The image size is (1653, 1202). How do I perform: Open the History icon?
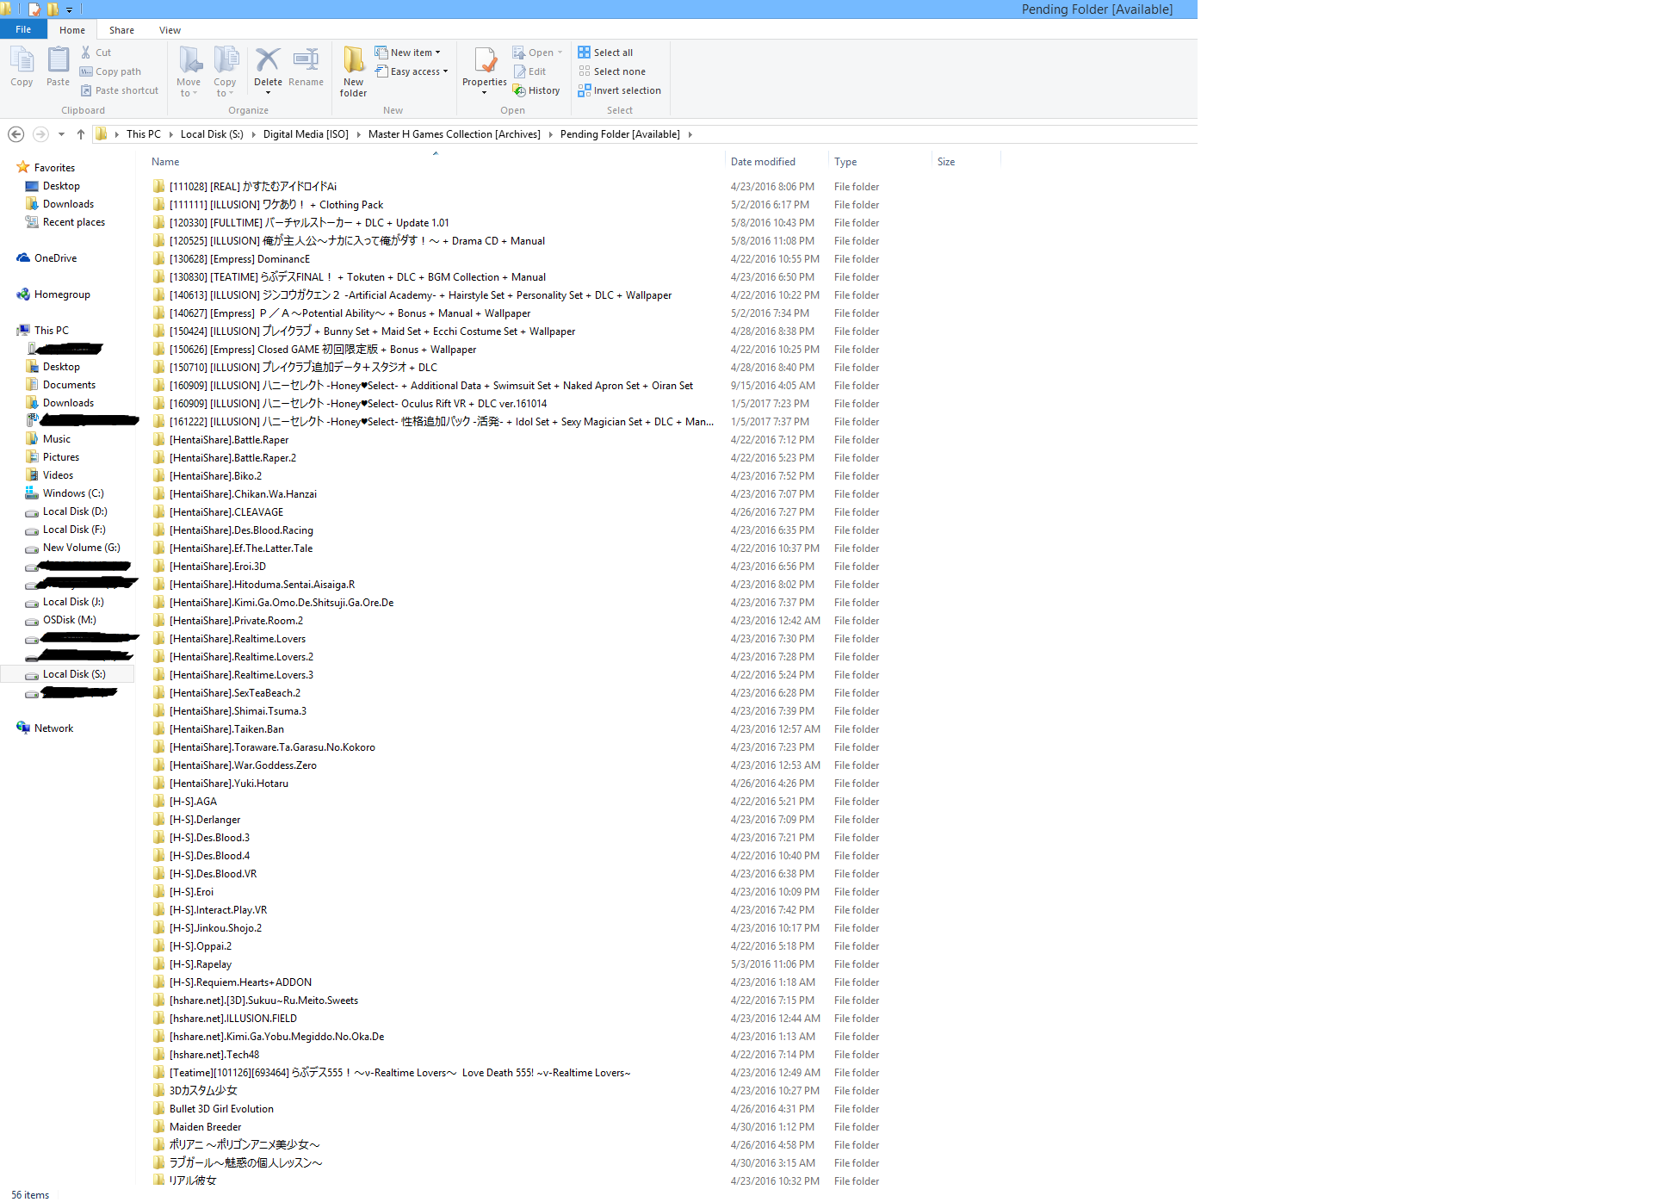pyautogui.click(x=519, y=90)
